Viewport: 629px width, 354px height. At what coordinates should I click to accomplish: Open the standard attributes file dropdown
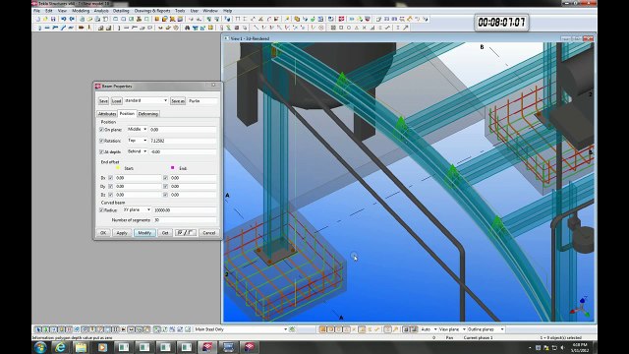pyautogui.click(x=165, y=100)
